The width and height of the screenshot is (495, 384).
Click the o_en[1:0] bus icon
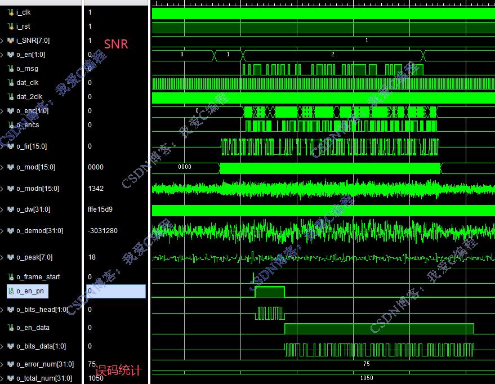[x=11, y=55]
